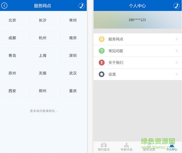
Task: Pick 郑州 service location
Action: (x=43, y=91)
